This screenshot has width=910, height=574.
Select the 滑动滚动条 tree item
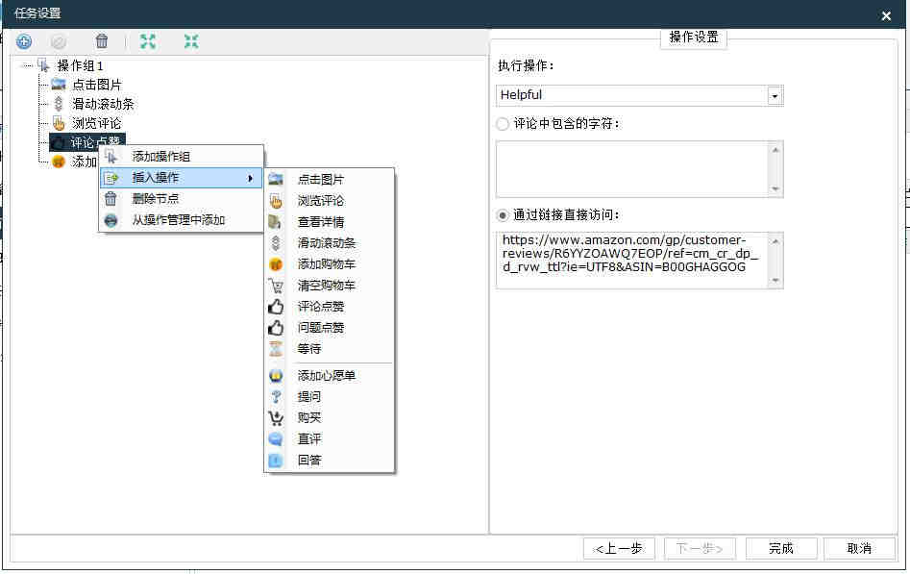pyautogui.click(x=103, y=104)
